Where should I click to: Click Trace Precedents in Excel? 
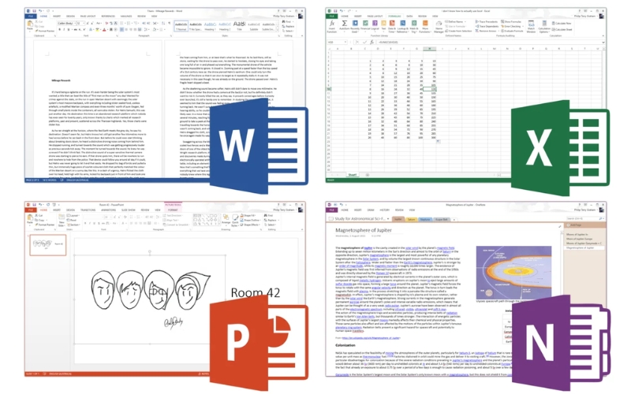pos(487,22)
